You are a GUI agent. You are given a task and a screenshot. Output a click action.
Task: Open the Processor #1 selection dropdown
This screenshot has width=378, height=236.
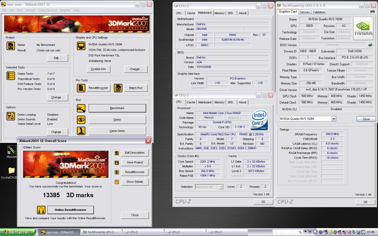[x=221, y=187]
